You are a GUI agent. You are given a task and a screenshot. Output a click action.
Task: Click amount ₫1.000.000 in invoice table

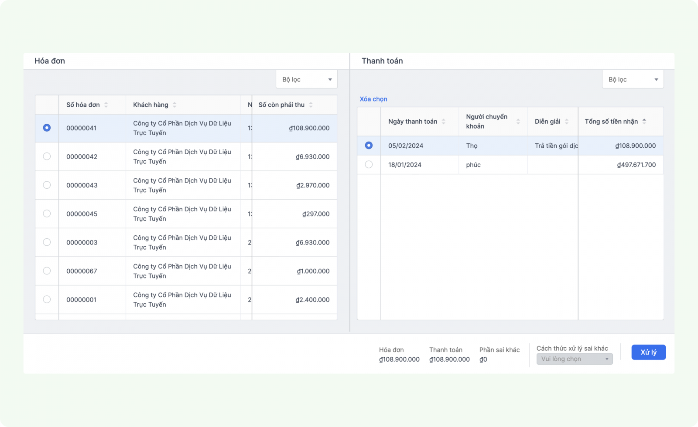[313, 271]
